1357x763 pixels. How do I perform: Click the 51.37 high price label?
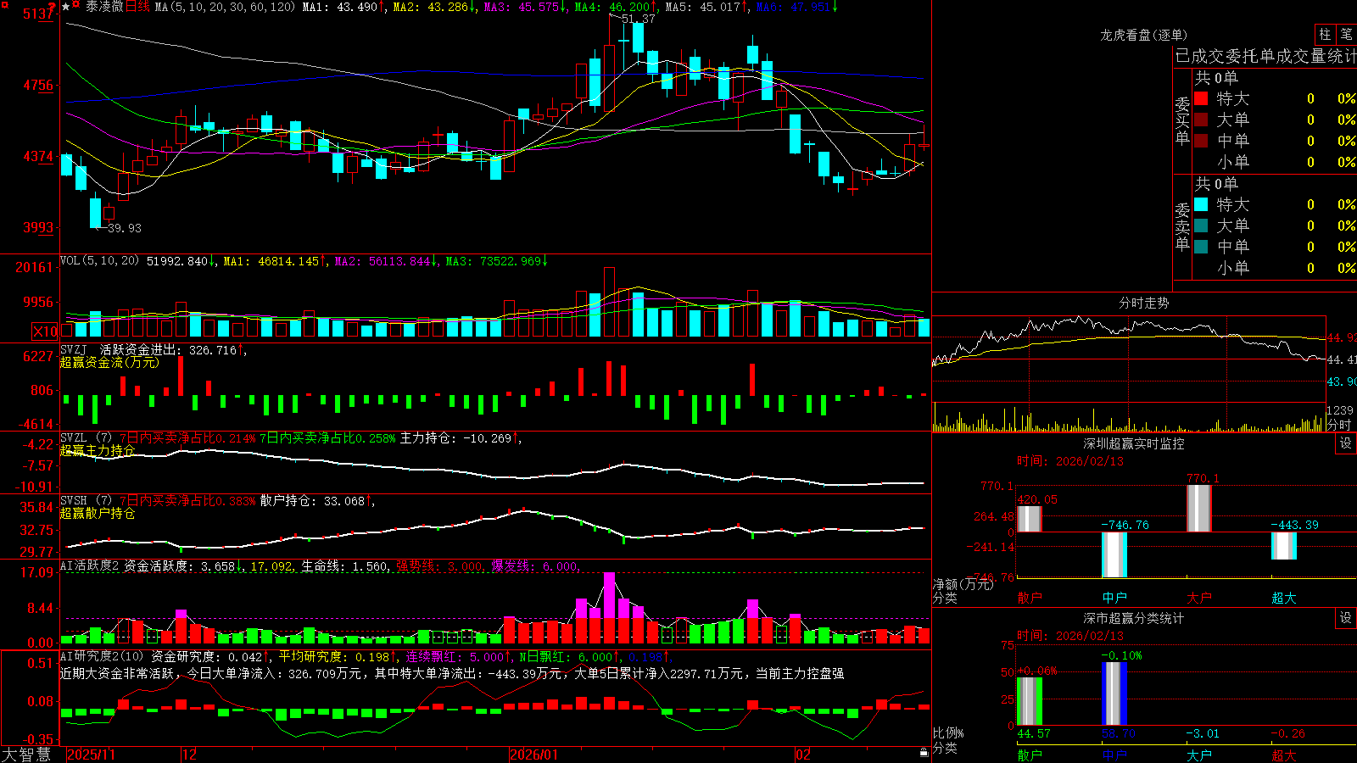[638, 19]
